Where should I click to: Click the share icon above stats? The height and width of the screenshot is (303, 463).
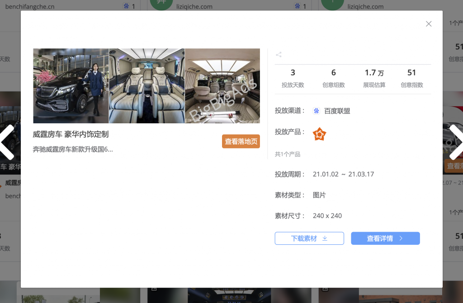click(x=279, y=55)
